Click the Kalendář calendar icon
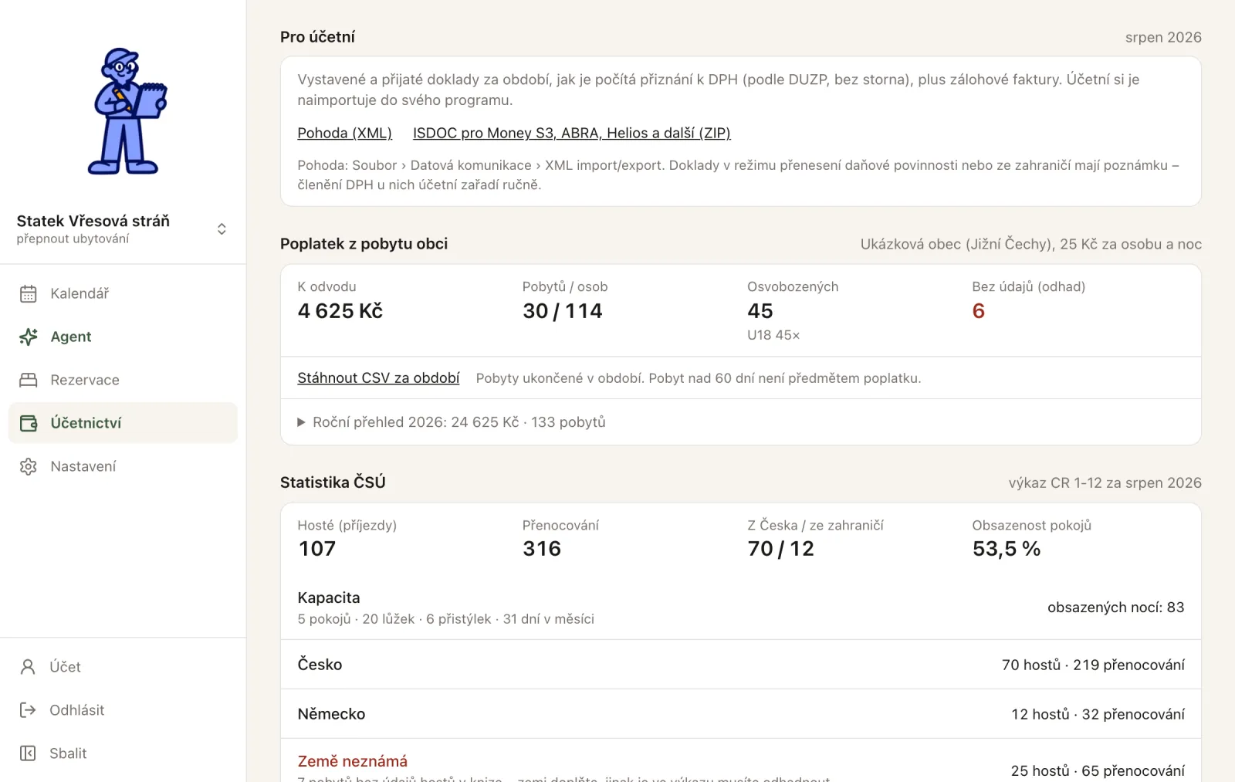 tap(29, 293)
